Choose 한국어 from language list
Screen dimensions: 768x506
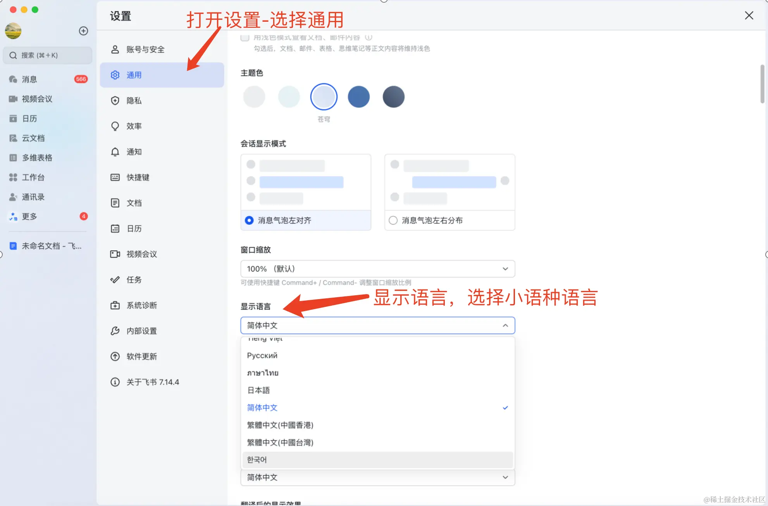point(257,460)
